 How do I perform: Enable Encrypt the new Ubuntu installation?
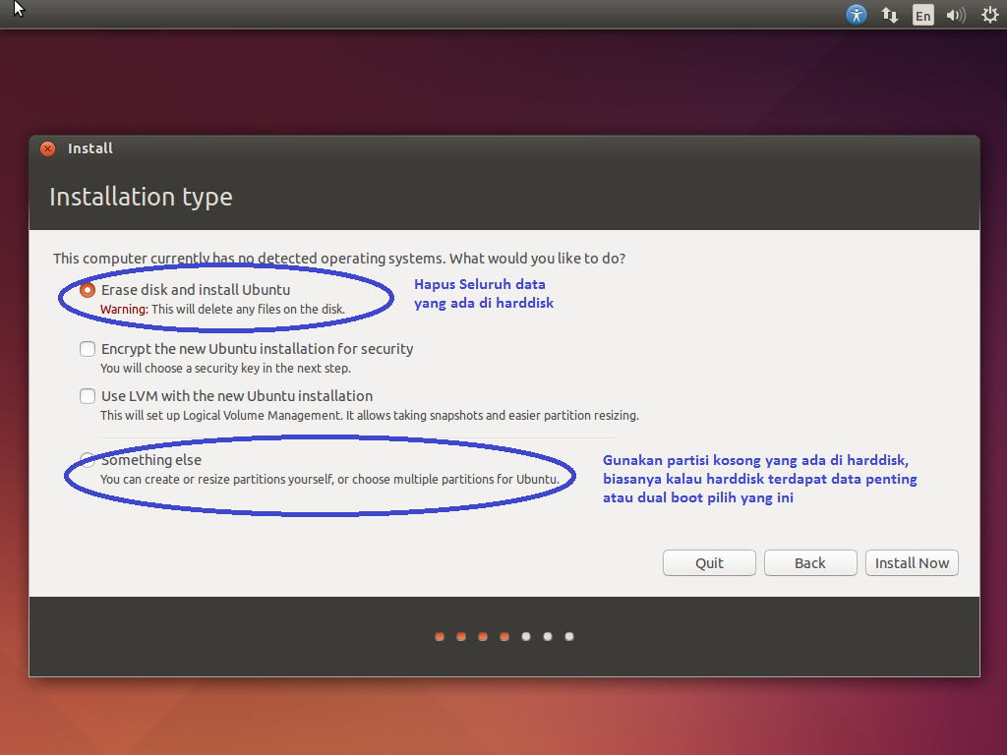[87, 348]
